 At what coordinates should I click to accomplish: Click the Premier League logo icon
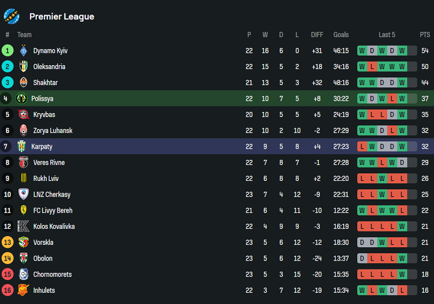click(x=12, y=16)
